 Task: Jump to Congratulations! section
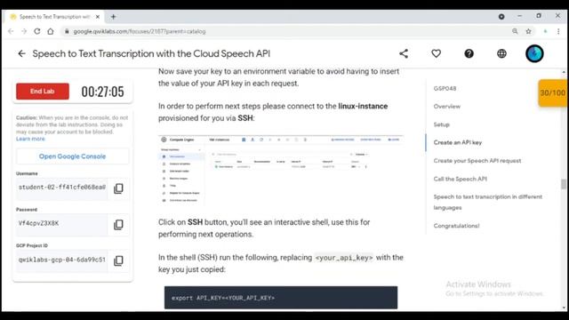tap(456, 226)
